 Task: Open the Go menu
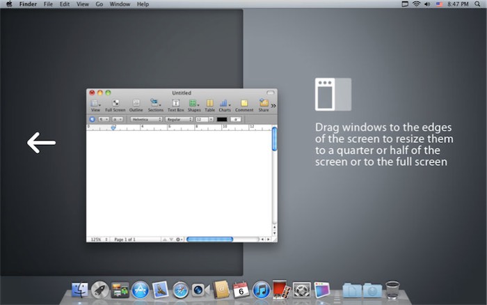point(99,4)
